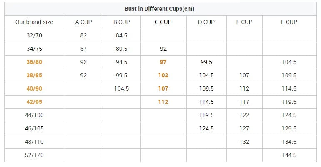Viewport: 321px width, 167px height.
Task: Select the F CUP column header
Action: coord(289,22)
